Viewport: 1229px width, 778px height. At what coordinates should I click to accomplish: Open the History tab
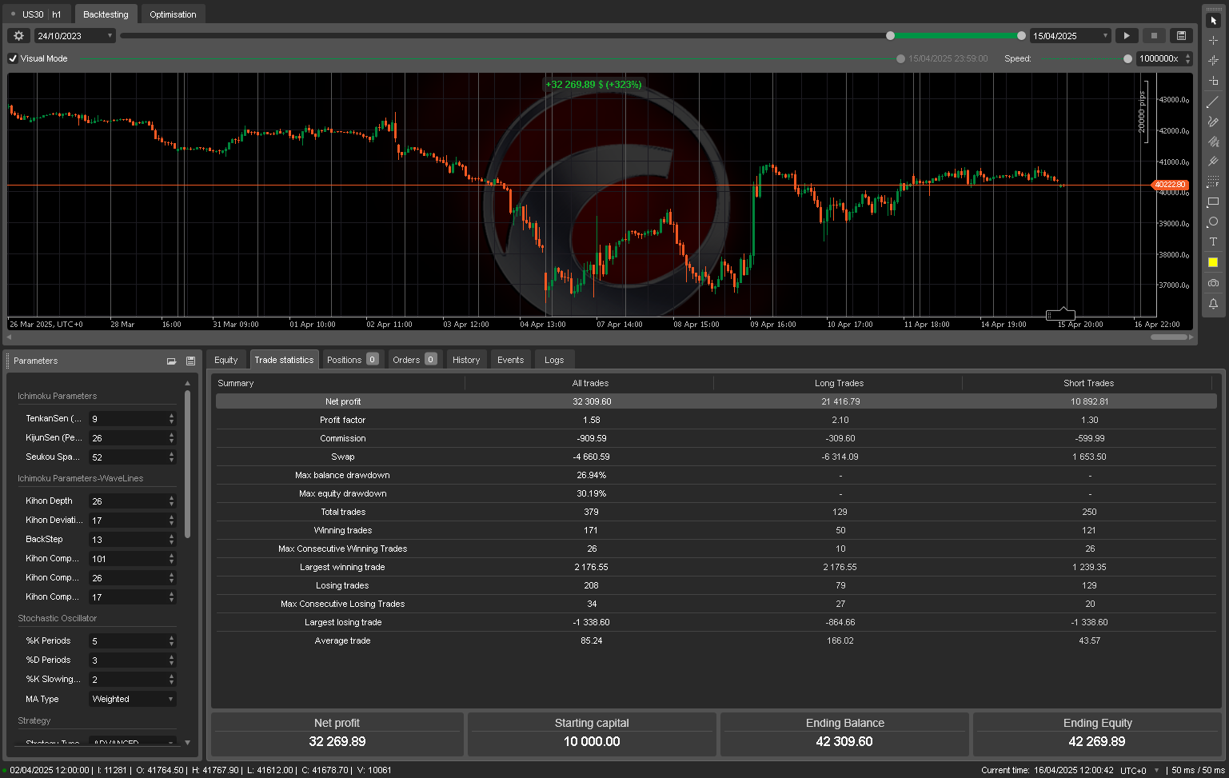click(466, 360)
